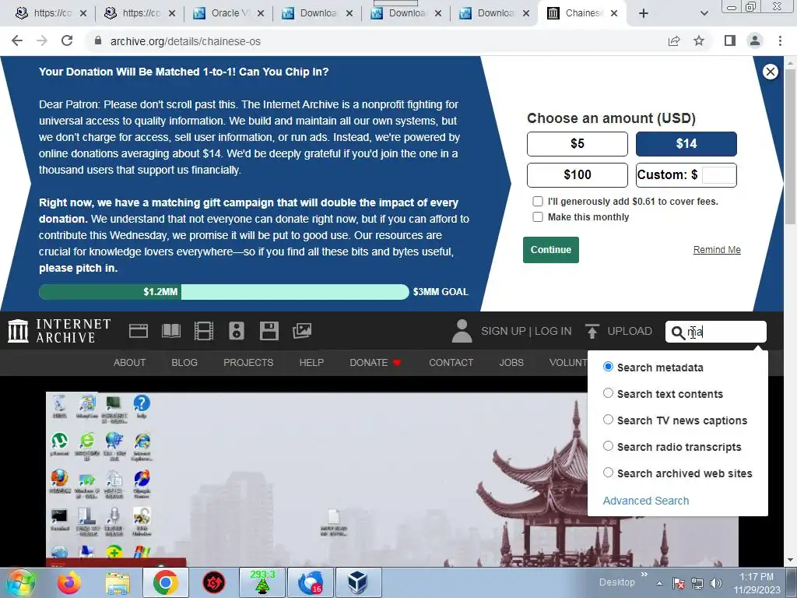
Task: Open the PROJECTS menu item
Action: (x=248, y=363)
